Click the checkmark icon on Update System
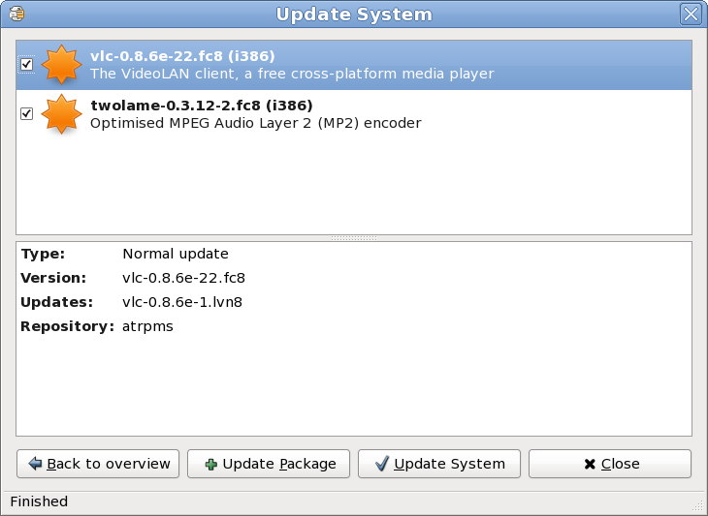The width and height of the screenshot is (708, 516). (381, 464)
